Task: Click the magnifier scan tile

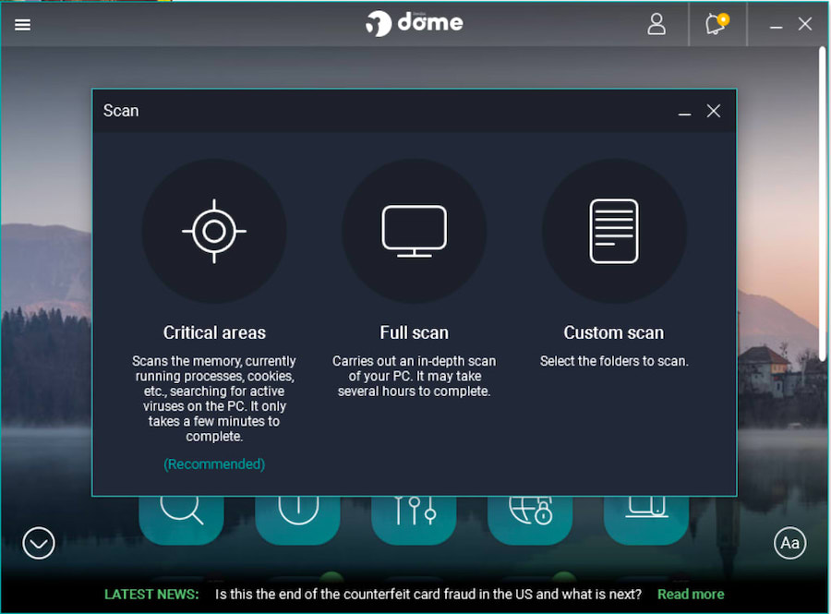Action: coord(181,520)
